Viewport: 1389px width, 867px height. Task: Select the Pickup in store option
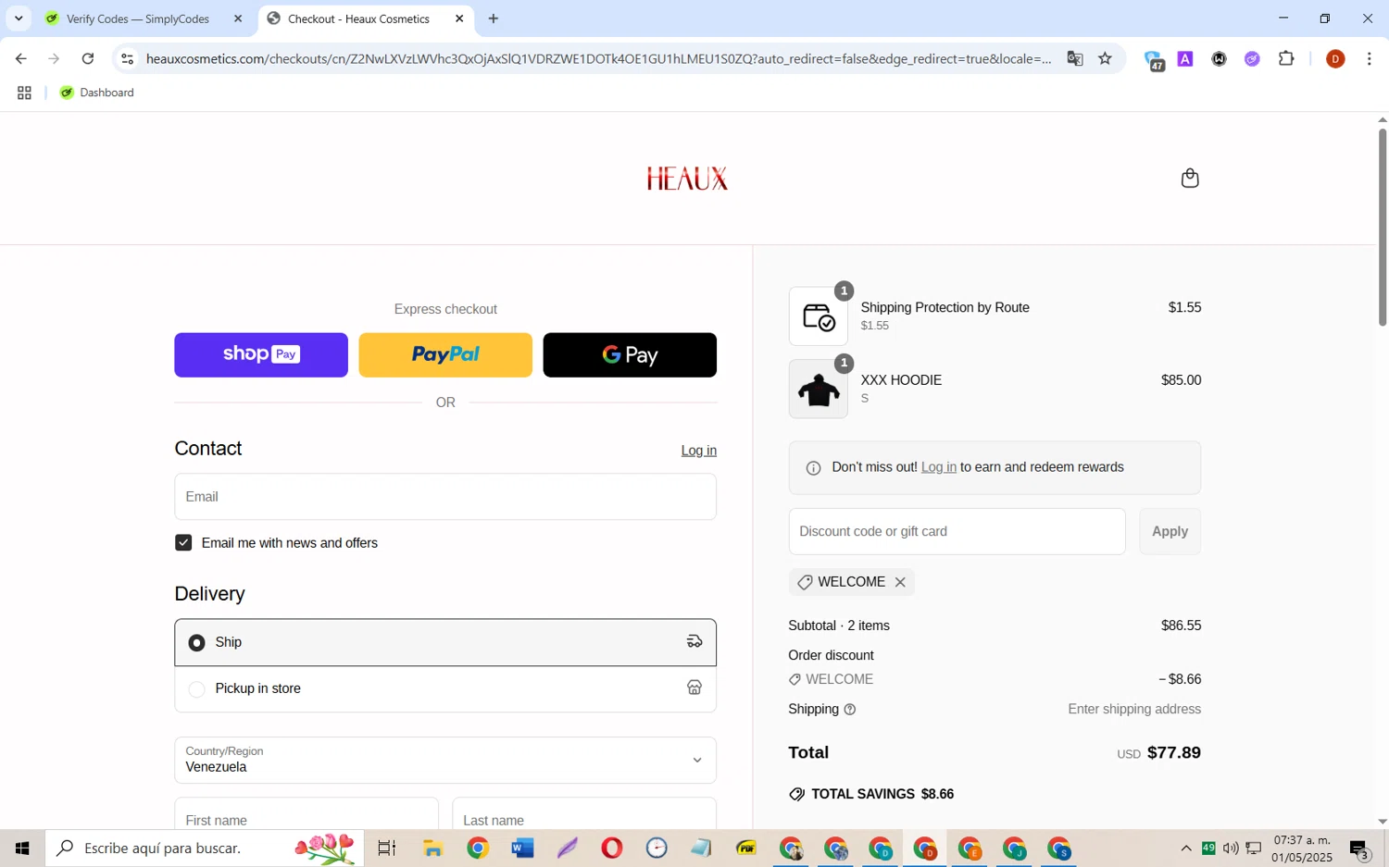445,688
